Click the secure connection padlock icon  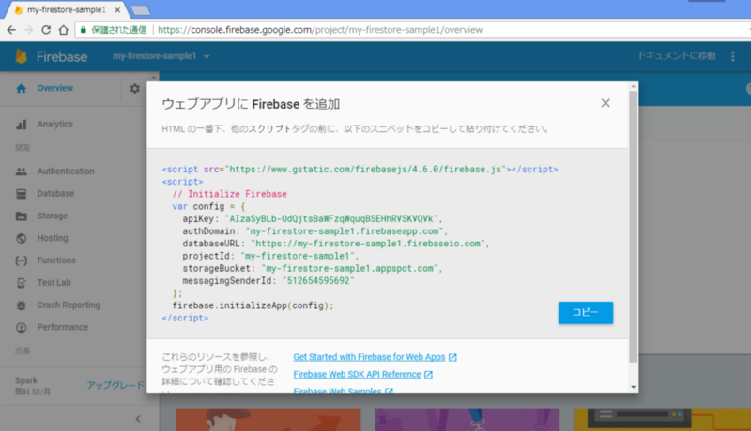coord(84,30)
